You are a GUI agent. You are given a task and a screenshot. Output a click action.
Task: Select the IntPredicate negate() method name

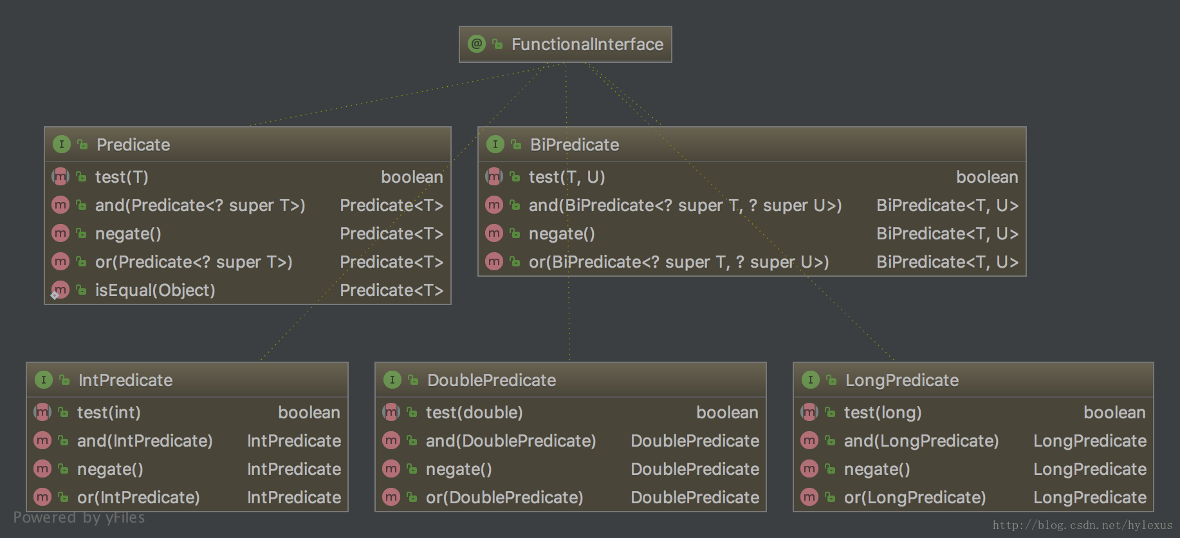pos(110,469)
